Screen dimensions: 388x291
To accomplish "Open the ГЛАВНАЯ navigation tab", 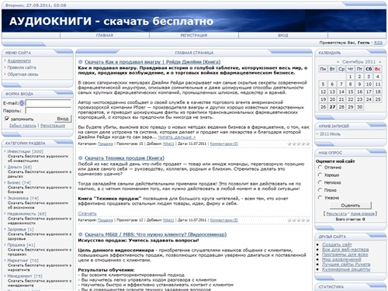I will [x=105, y=35].
